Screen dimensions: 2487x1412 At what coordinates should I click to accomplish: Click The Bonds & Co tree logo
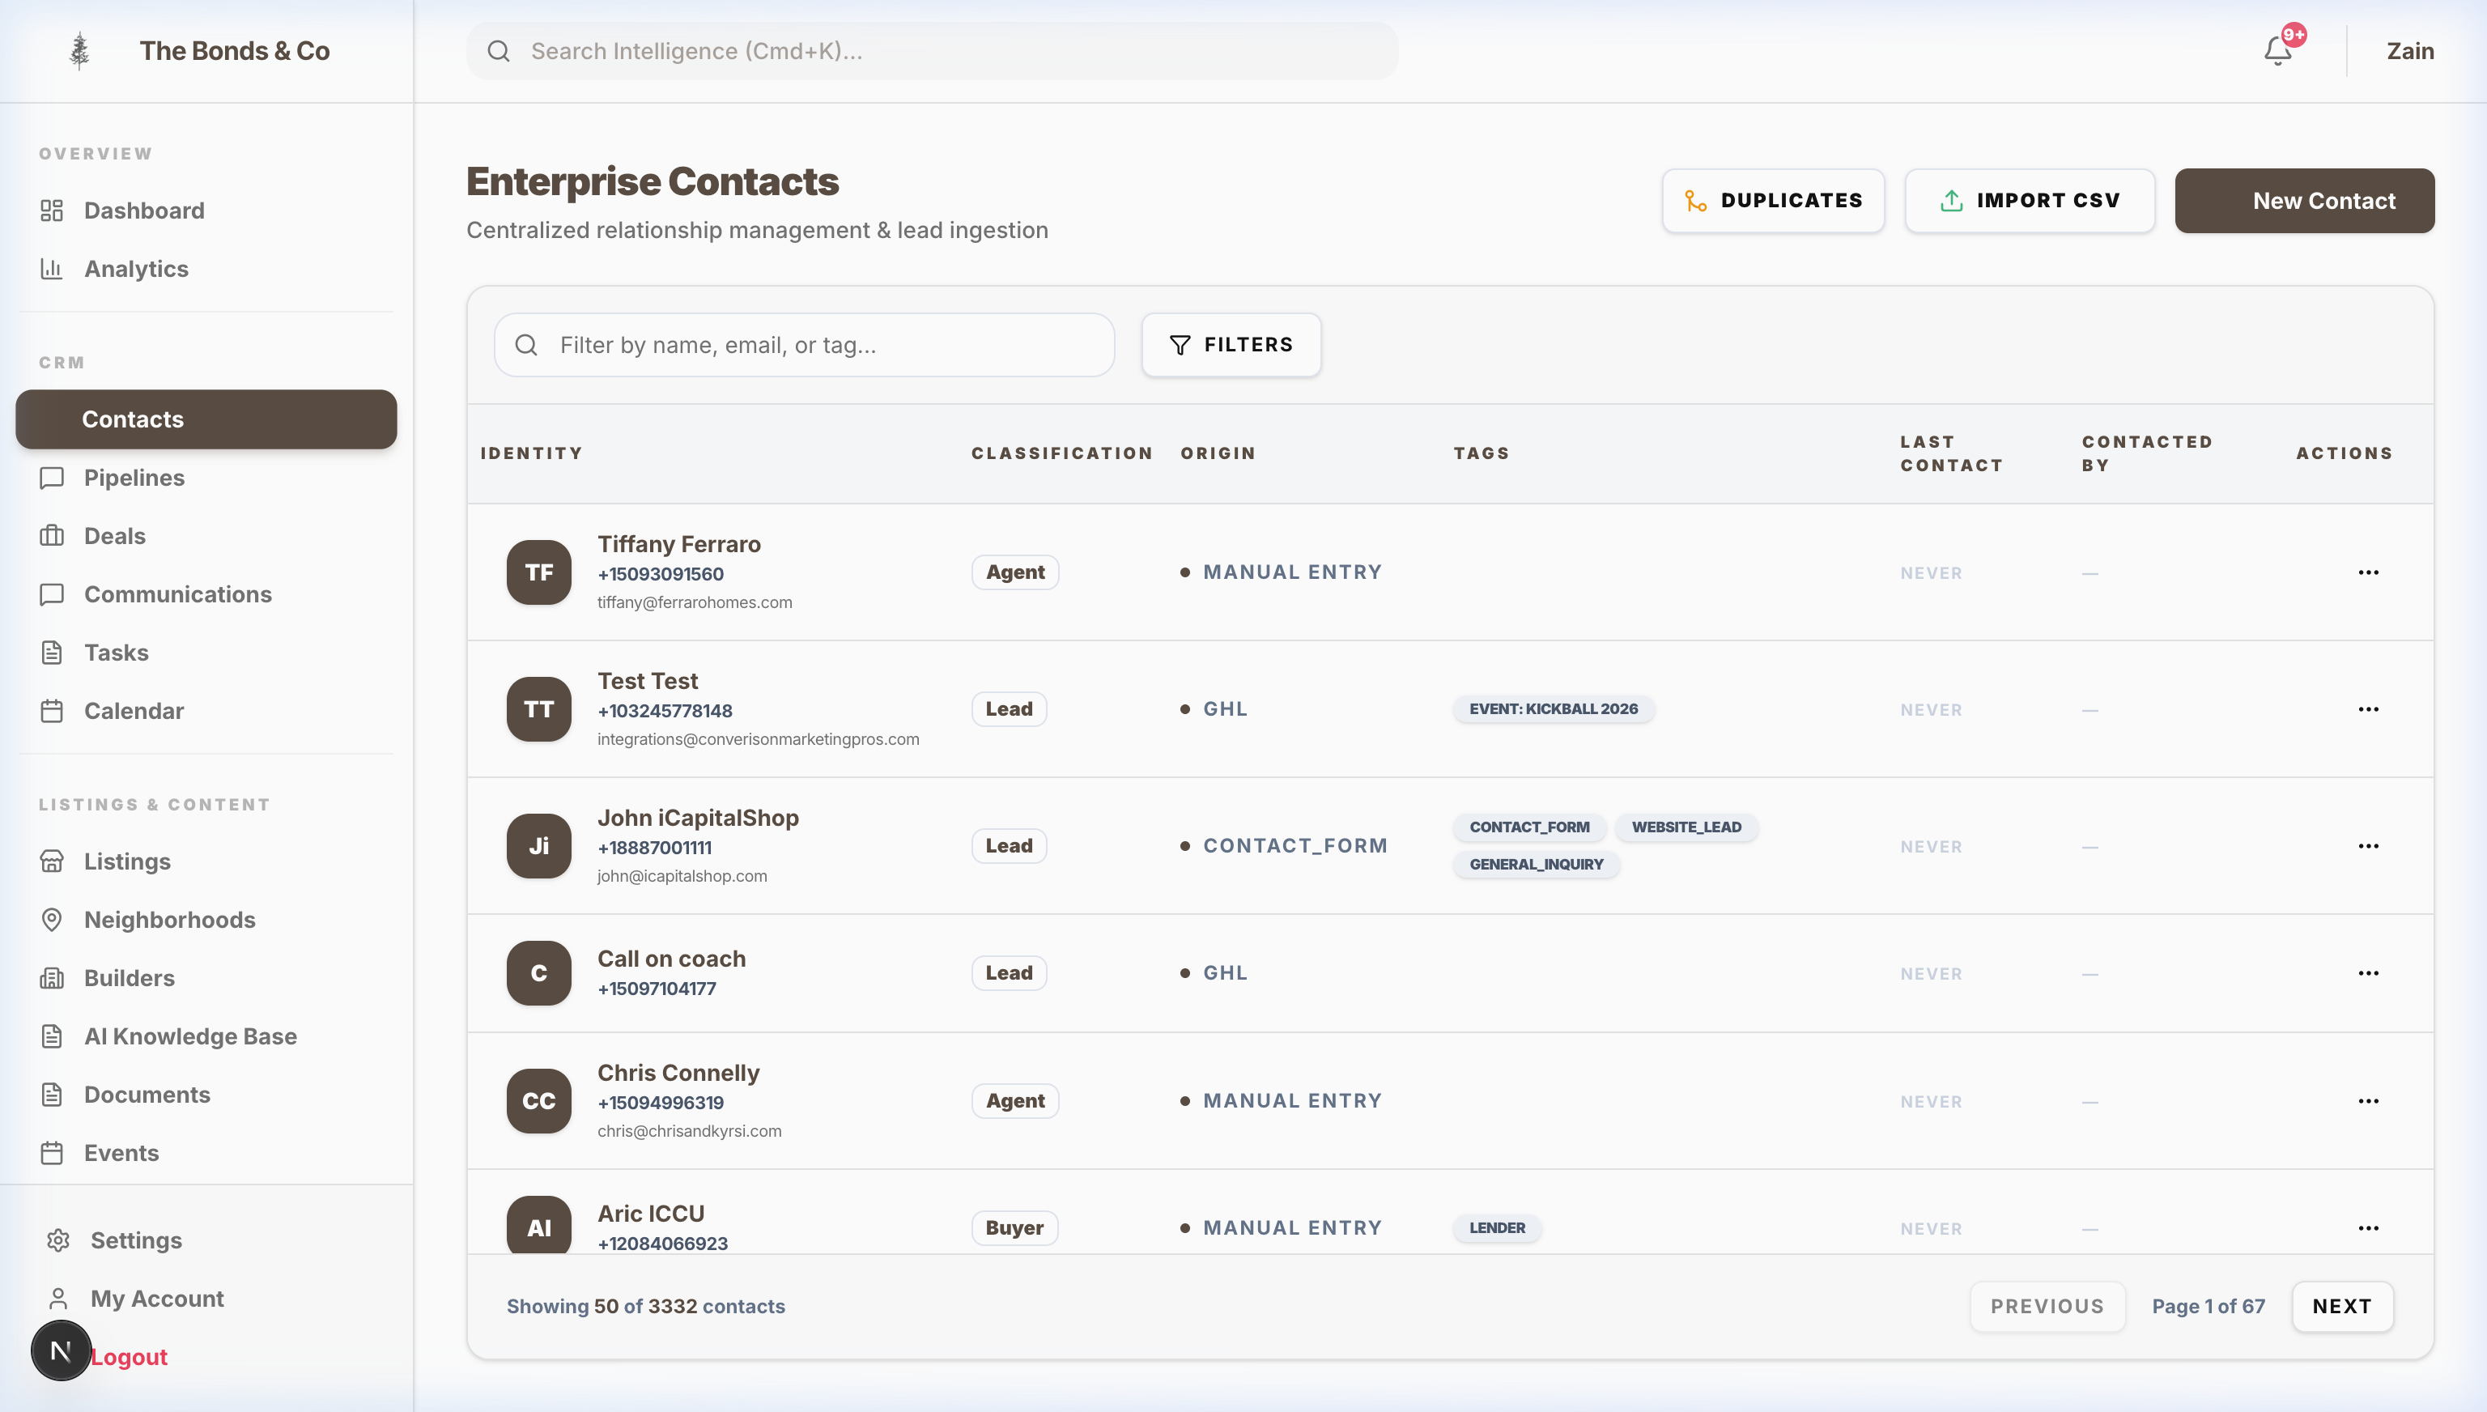pos(79,50)
